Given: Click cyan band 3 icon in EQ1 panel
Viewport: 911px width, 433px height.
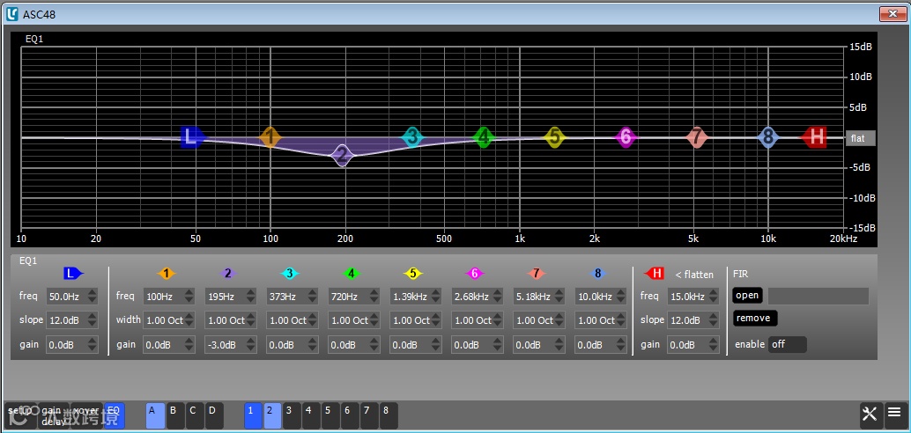Looking at the screenshot, I should click(x=289, y=274).
